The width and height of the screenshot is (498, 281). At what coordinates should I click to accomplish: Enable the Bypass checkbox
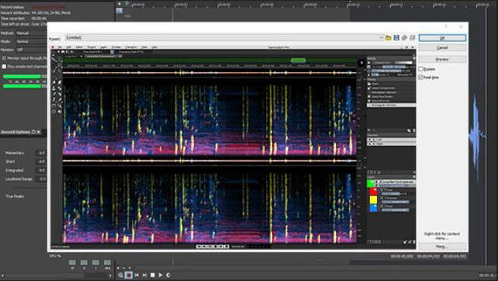[x=421, y=69]
